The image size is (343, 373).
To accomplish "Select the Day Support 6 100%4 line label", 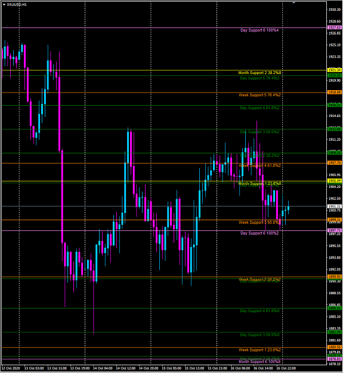I will (259, 30).
